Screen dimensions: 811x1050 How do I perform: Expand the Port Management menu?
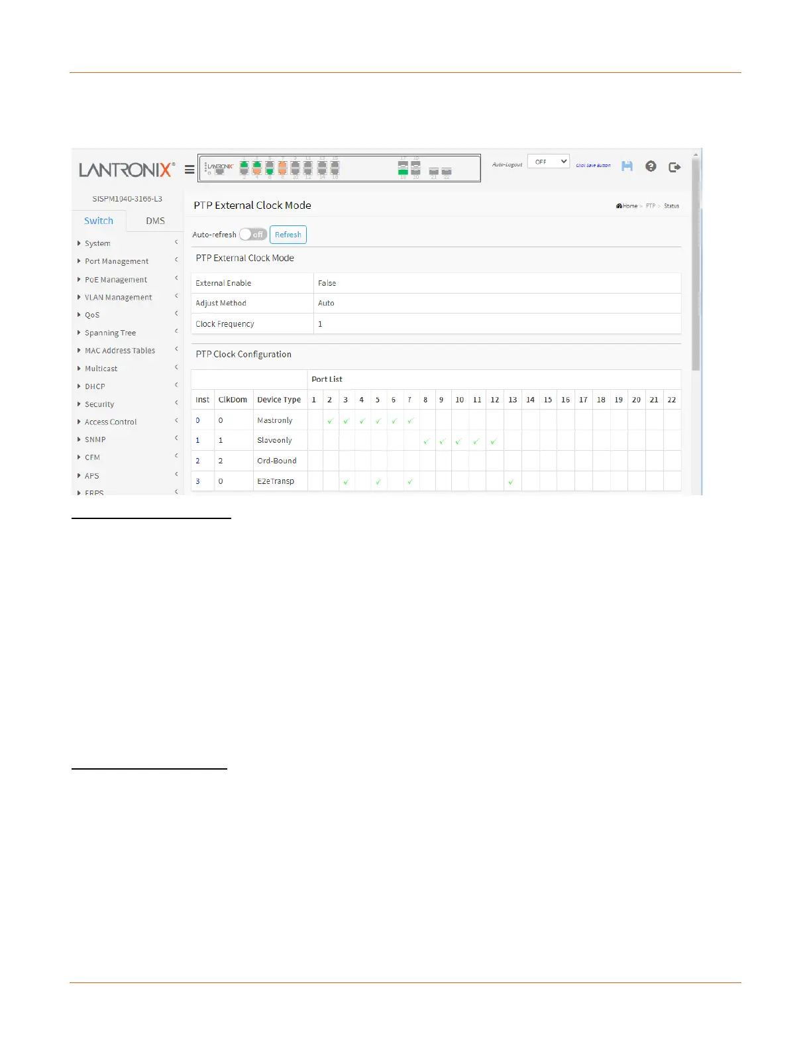[127, 261]
